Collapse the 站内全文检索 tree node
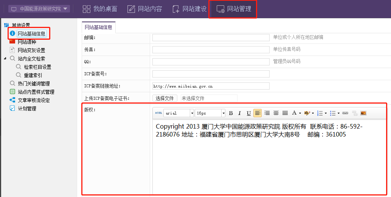The height and width of the screenshot is (197, 391). pos(5,59)
